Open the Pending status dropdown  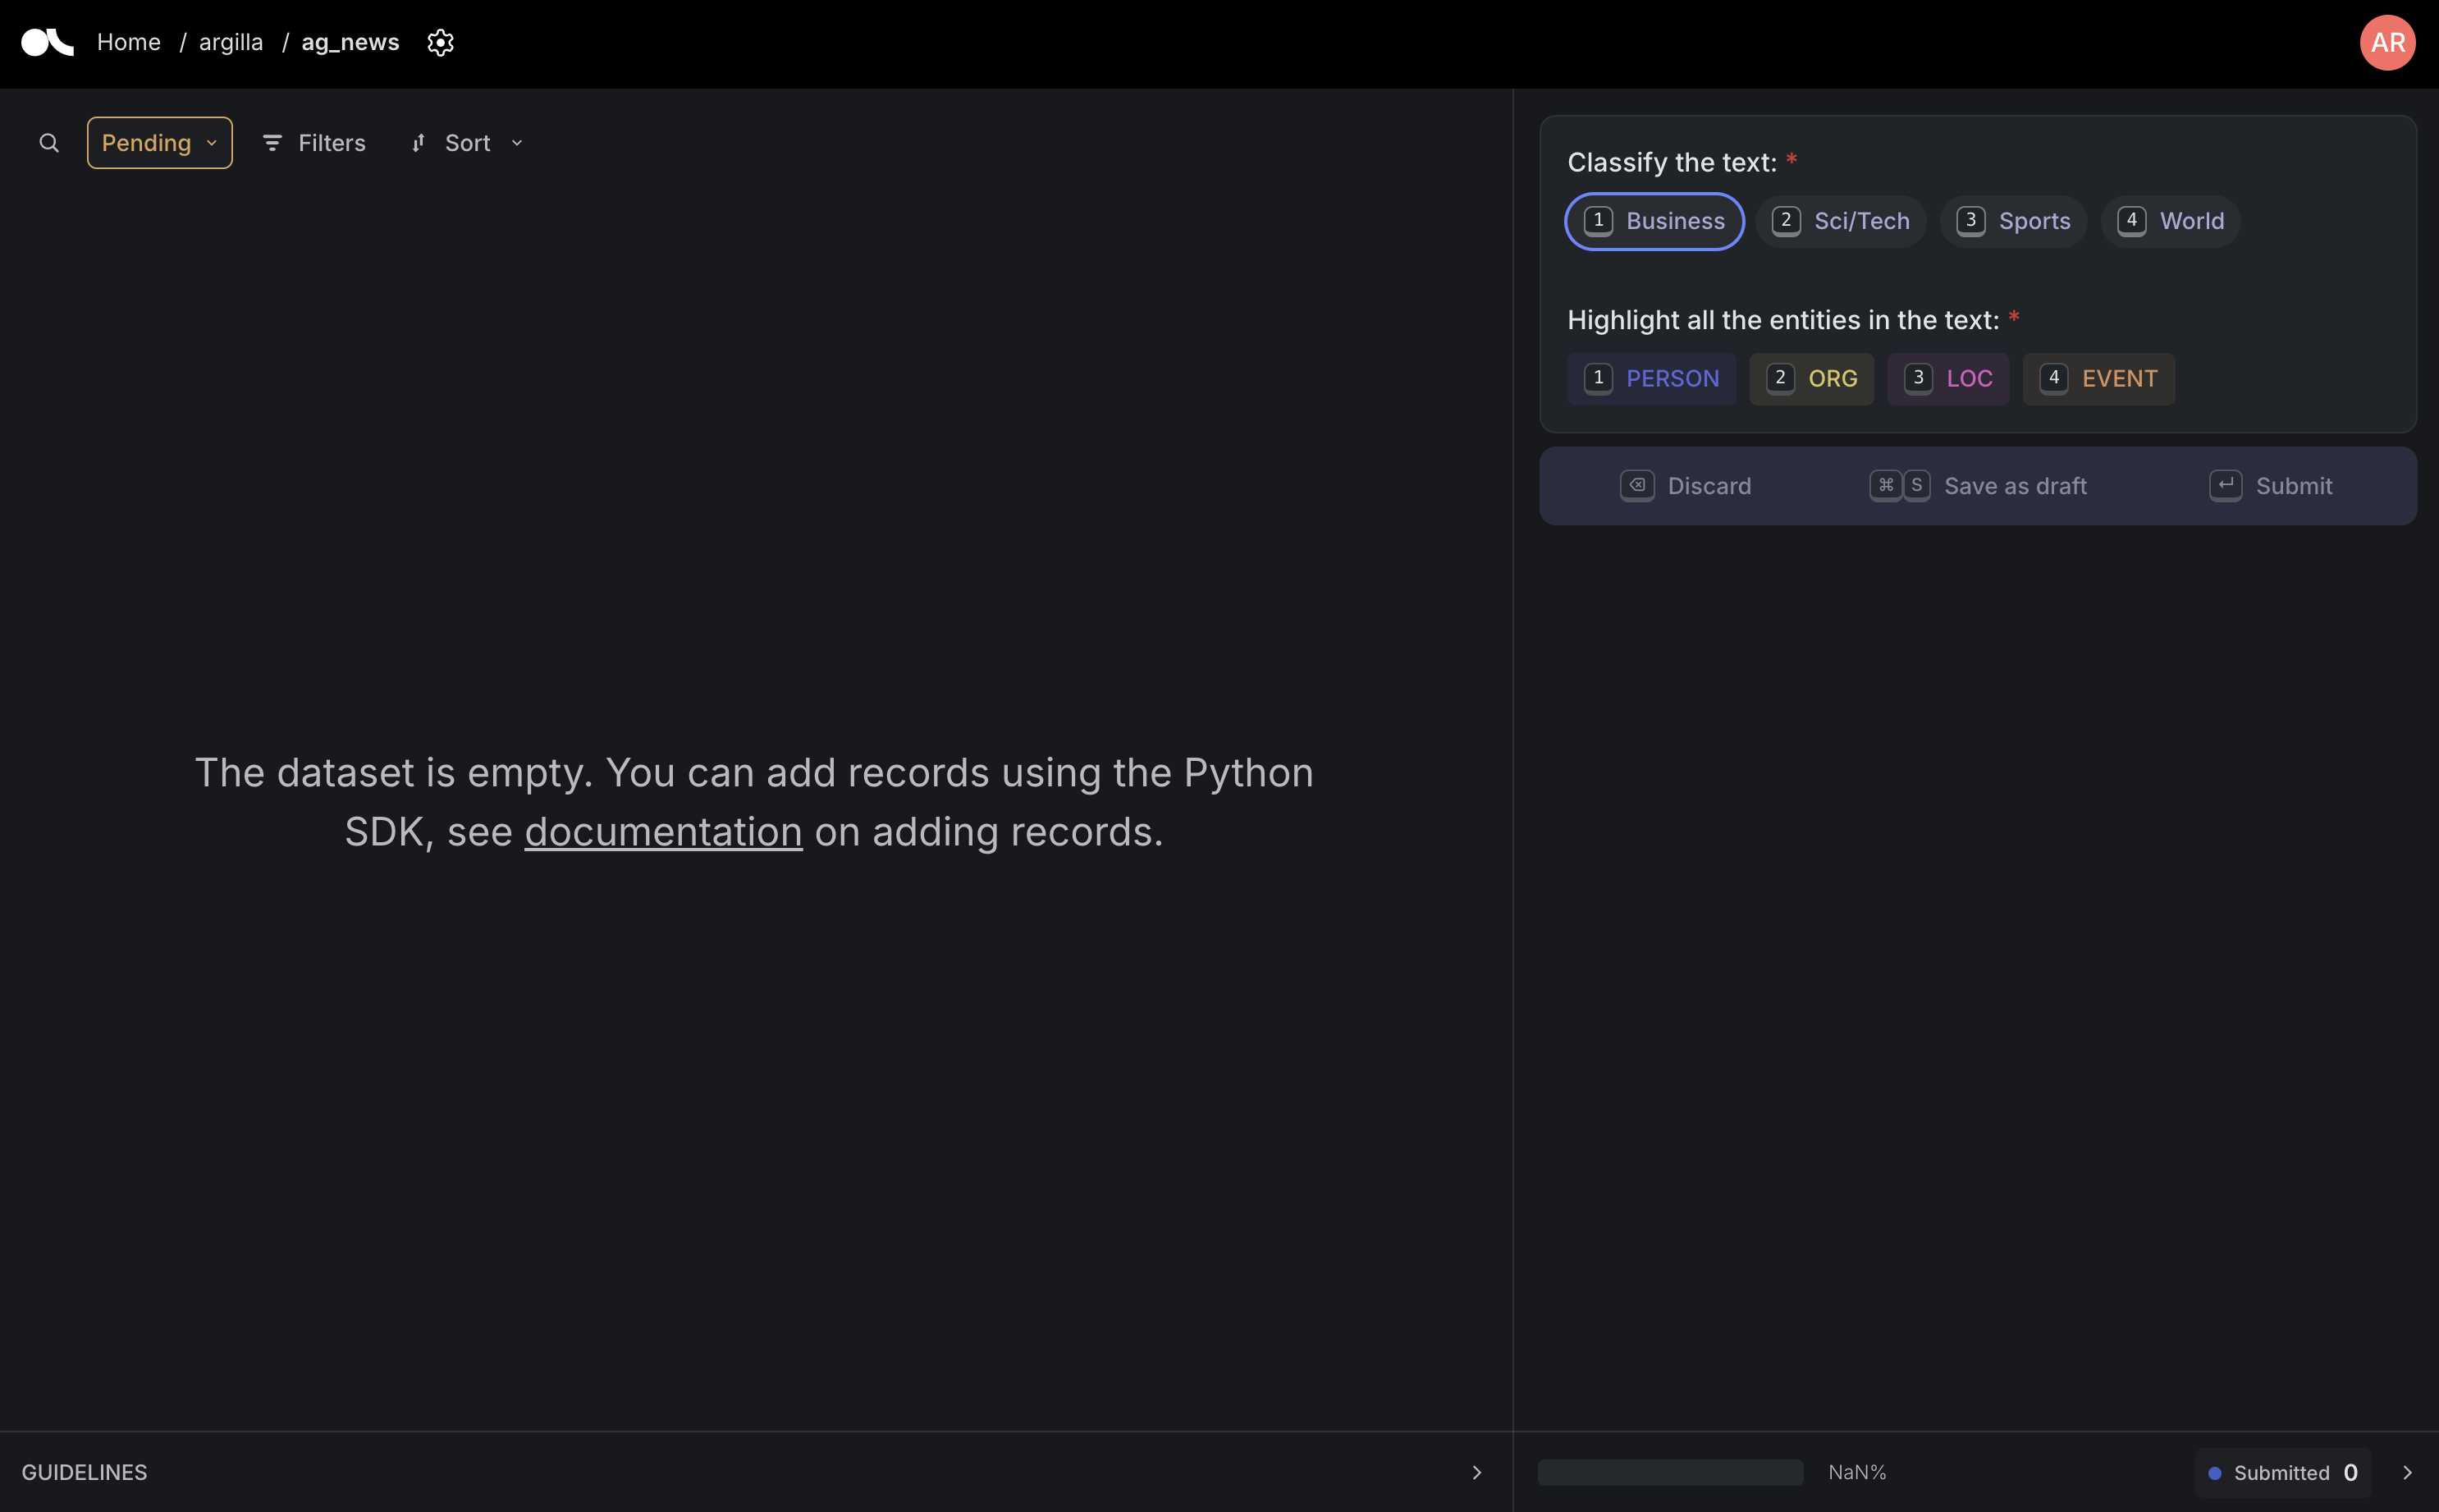pyautogui.click(x=158, y=142)
